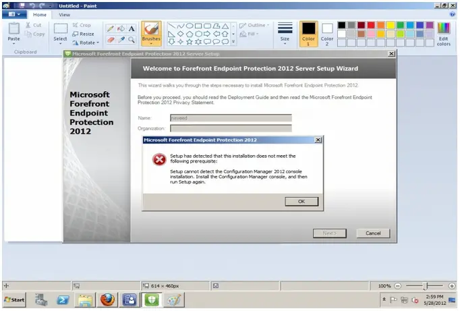Viewport: 460px width, 311px height.
Task: Click the Name field in Setup Wizard
Action: pyautogui.click(x=231, y=118)
